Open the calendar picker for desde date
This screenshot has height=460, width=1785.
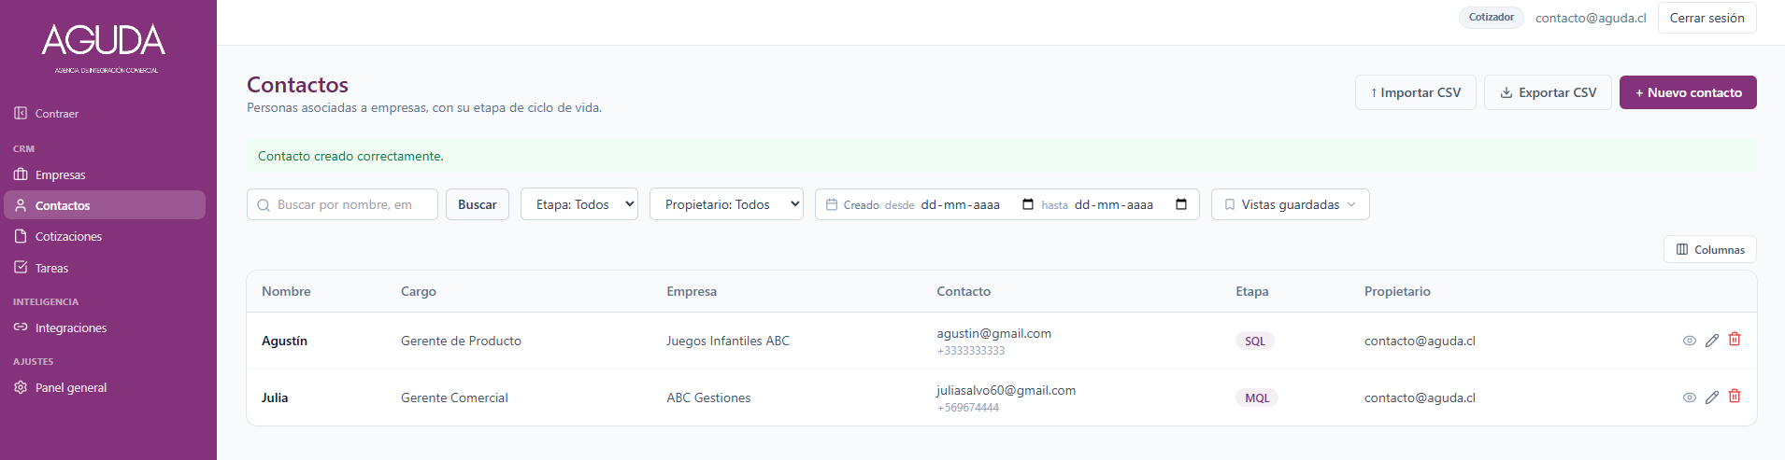coord(1028,204)
